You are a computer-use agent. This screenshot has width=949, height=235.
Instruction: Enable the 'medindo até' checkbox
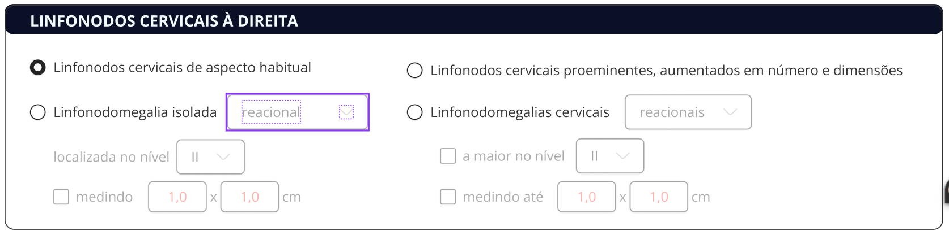tap(448, 197)
